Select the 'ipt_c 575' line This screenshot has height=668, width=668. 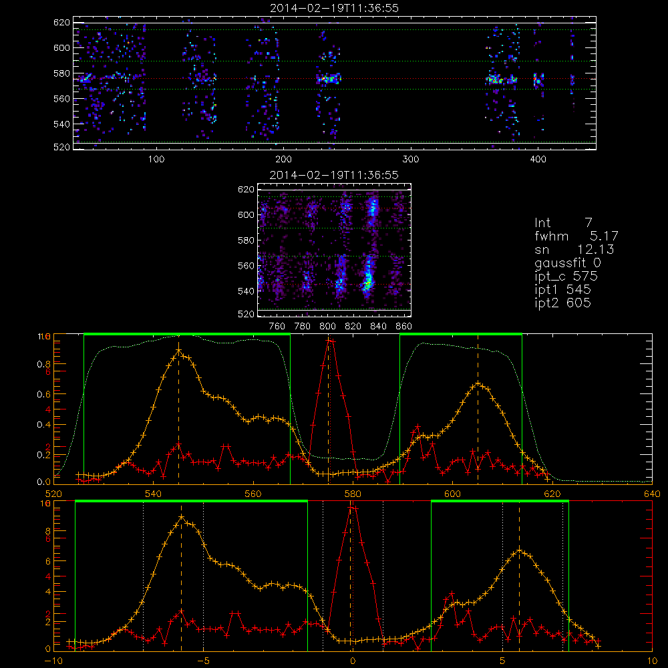tap(566, 277)
